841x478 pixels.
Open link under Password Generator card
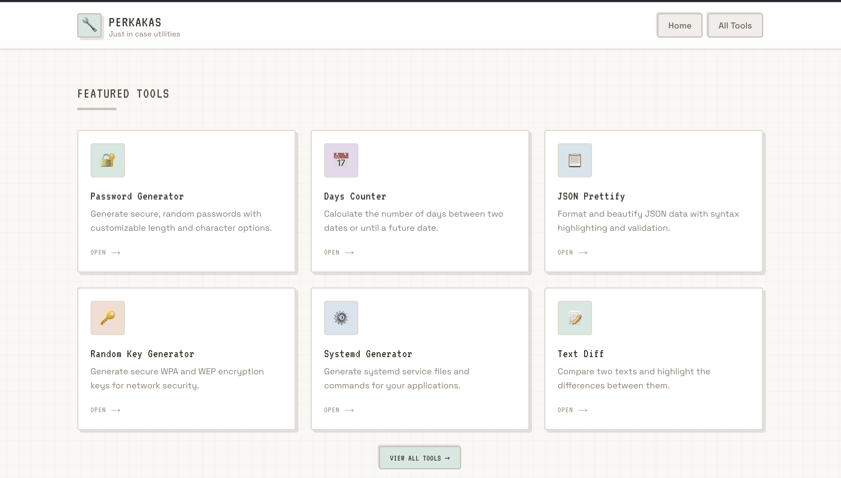coord(105,252)
